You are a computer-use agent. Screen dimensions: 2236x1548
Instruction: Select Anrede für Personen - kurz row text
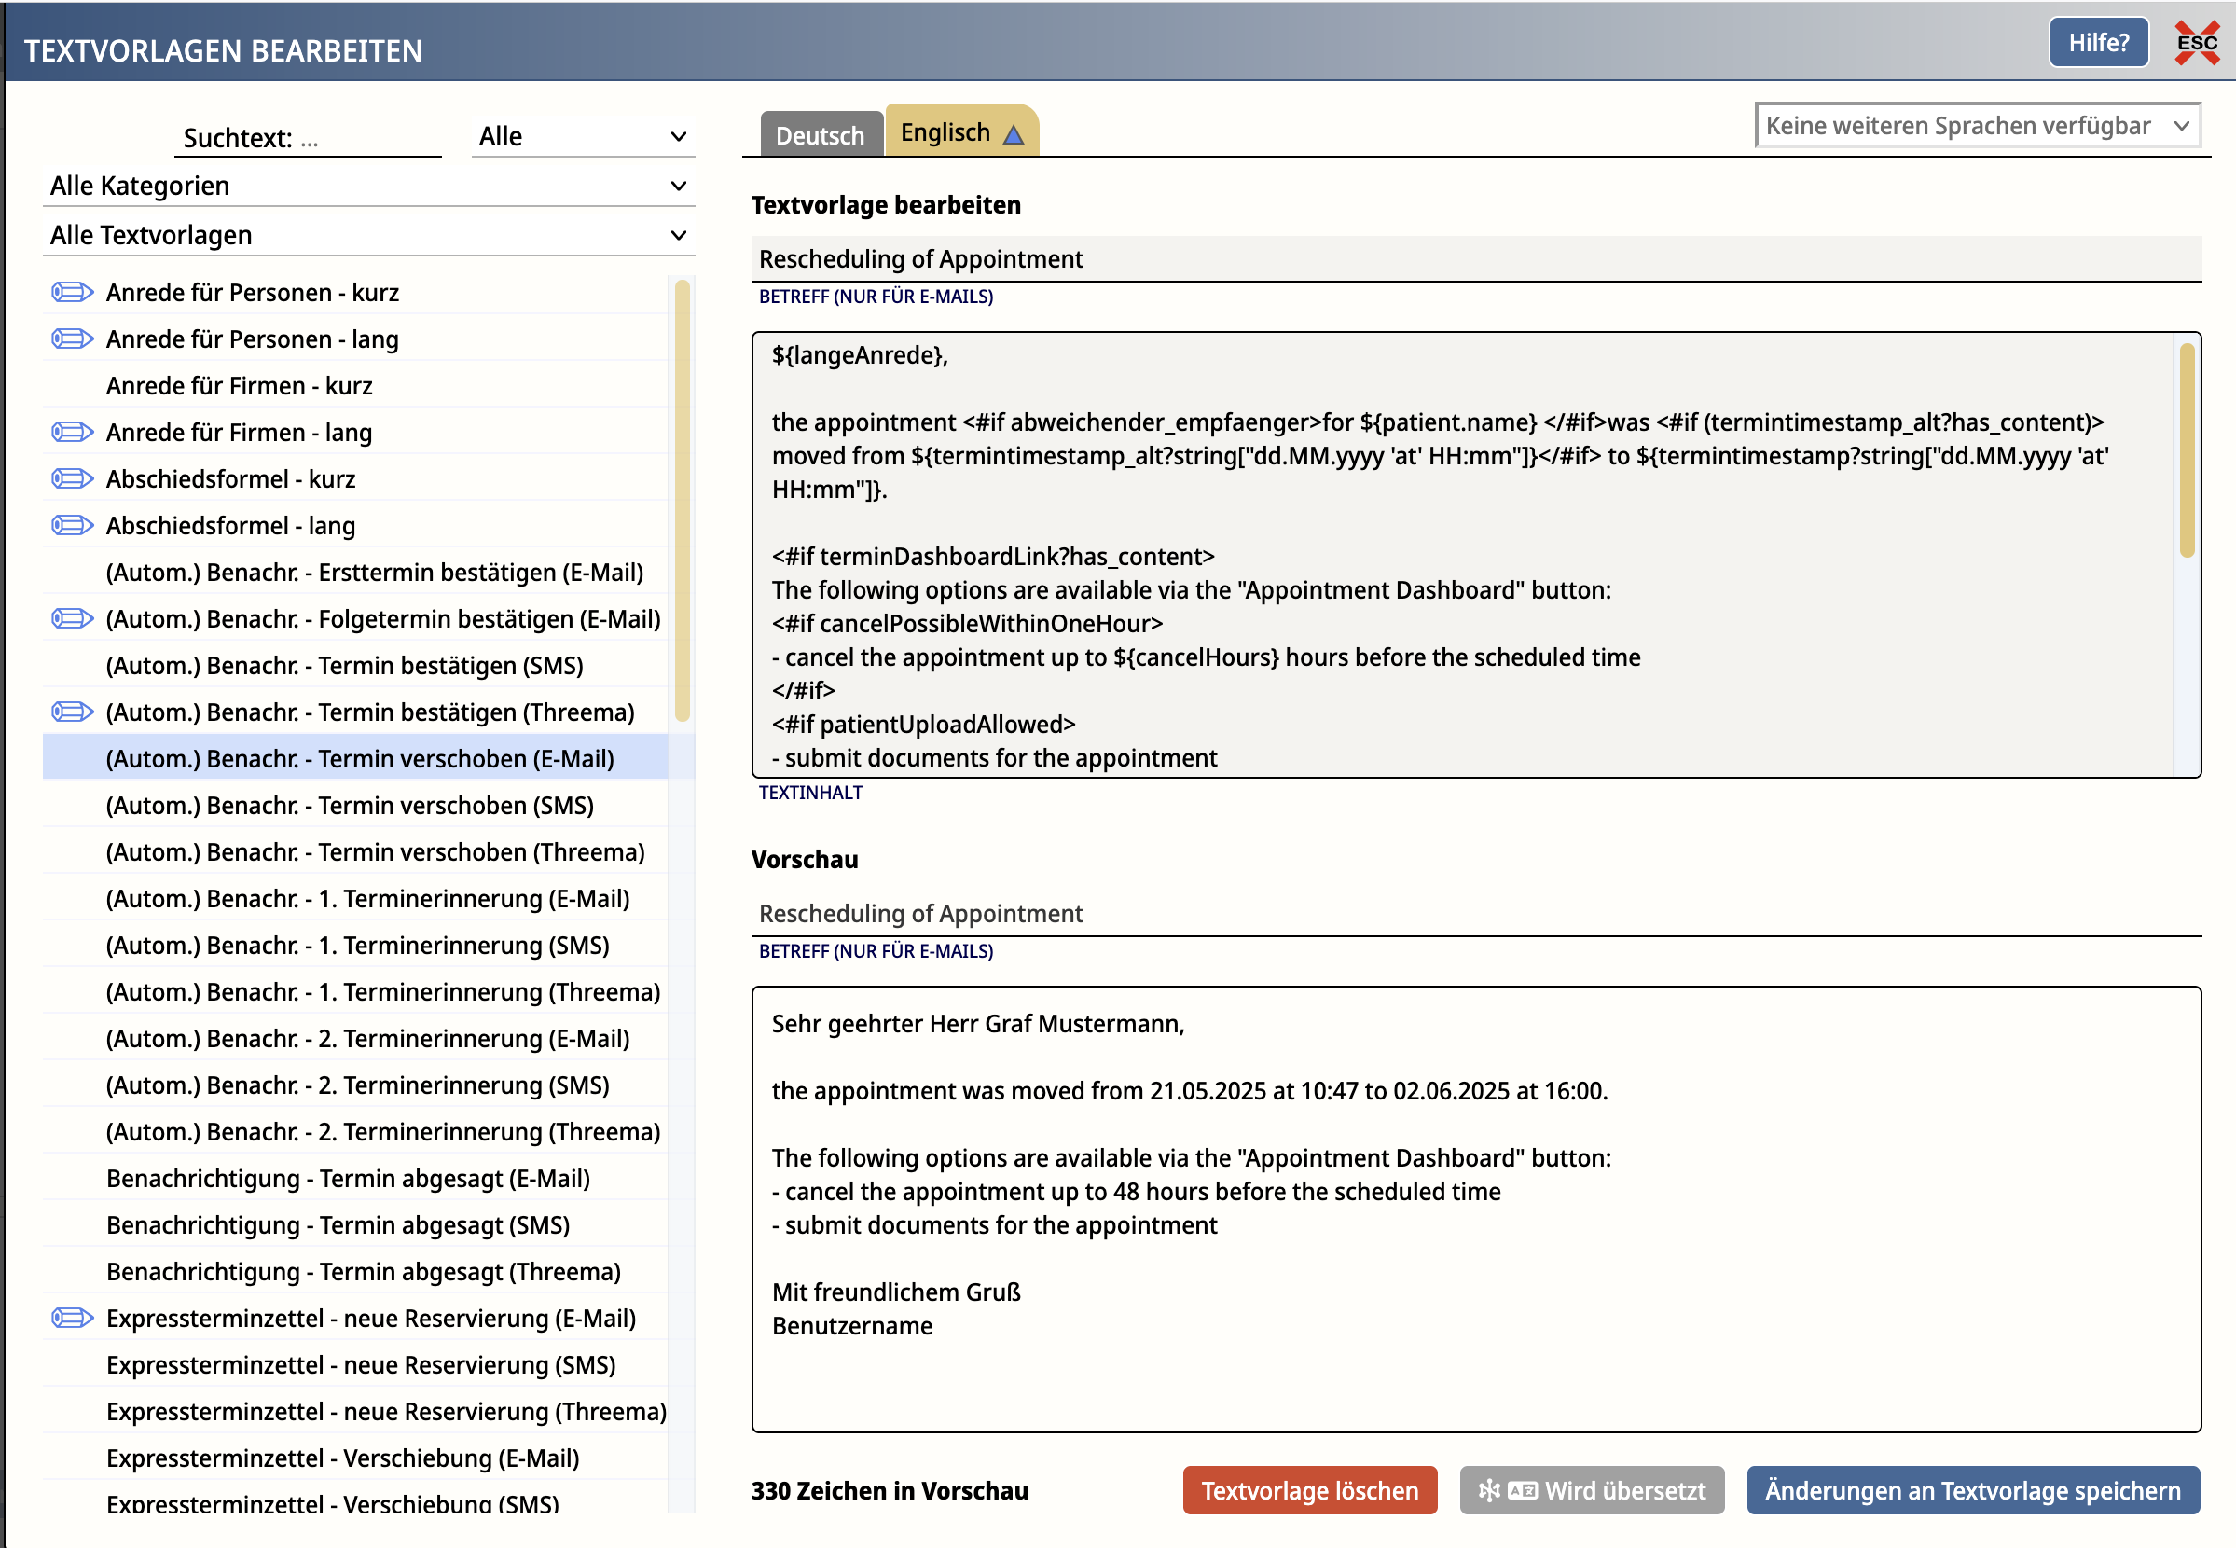tap(252, 292)
